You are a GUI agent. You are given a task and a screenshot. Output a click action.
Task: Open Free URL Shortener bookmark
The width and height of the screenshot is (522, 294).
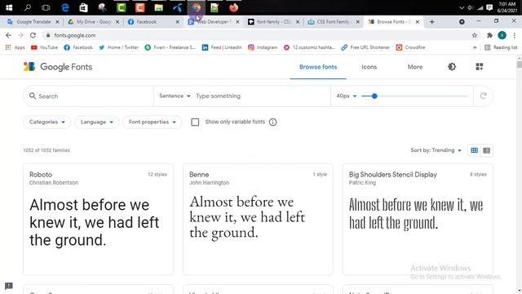pyautogui.click(x=365, y=47)
